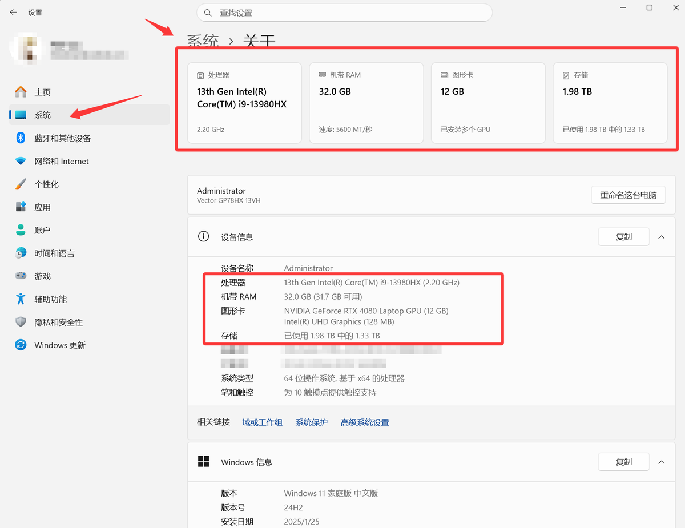Click the Intel(R) UHD Graphics (128 MB) line
The width and height of the screenshot is (685, 528).
339,321
